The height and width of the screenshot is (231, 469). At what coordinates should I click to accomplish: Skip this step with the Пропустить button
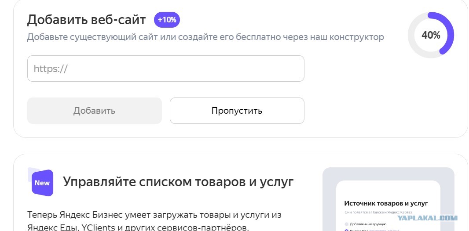237,111
